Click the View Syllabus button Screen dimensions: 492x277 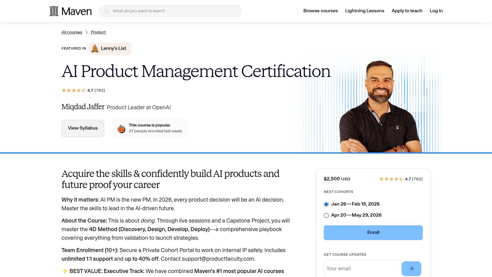click(82, 128)
